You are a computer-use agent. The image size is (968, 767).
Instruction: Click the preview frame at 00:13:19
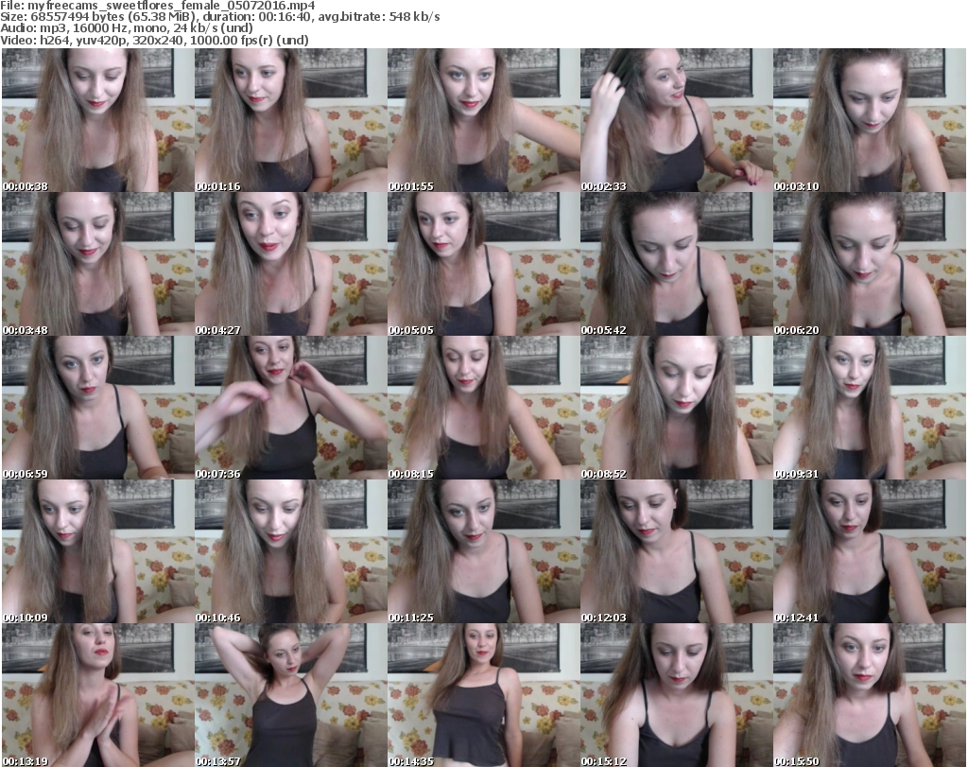[x=98, y=695]
